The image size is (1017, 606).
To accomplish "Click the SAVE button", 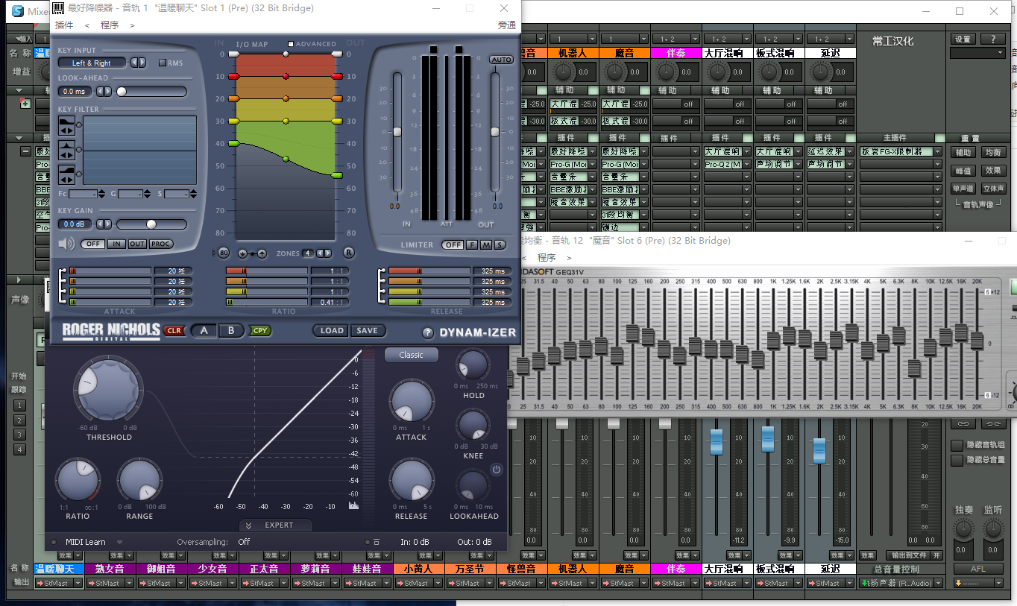I will tap(367, 330).
